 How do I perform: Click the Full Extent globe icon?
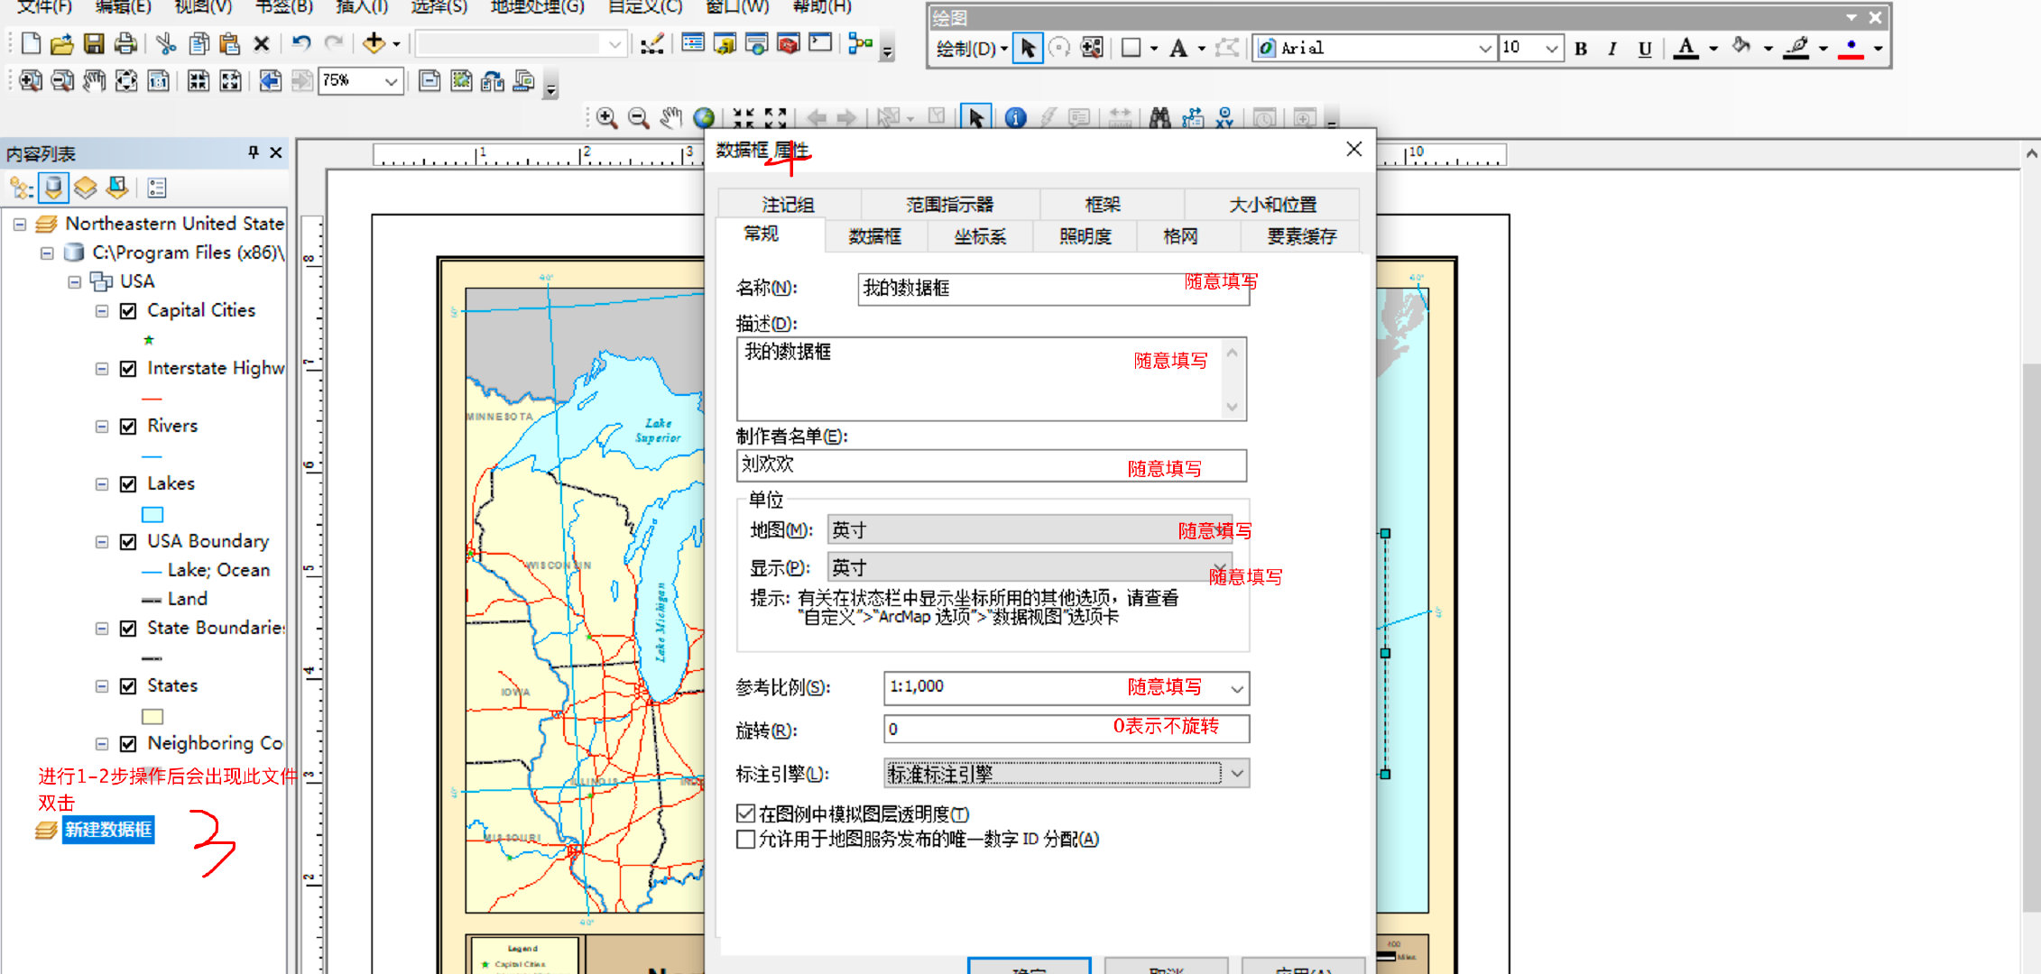[x=704, y=118]
